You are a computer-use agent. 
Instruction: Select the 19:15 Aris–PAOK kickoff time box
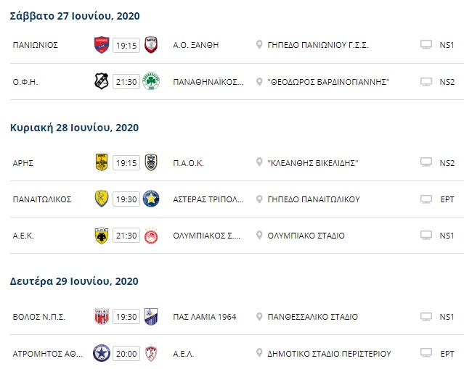tap(126, 162)
